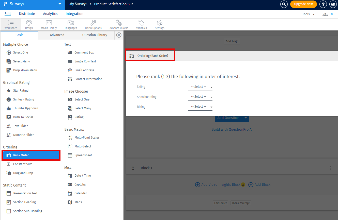Image resolution: width=338 pixels, height=220 pixels.
Task: Open the Biking rank dropdown
Action: click(x=200, y=107)
